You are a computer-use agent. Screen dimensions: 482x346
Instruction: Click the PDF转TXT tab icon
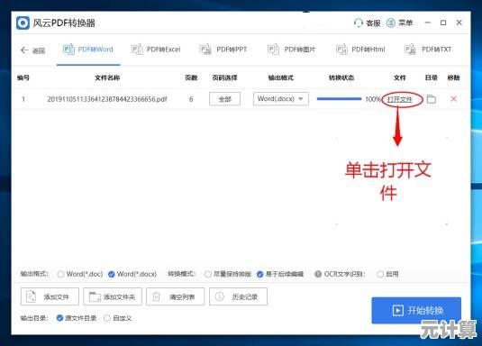click(410, 50)
